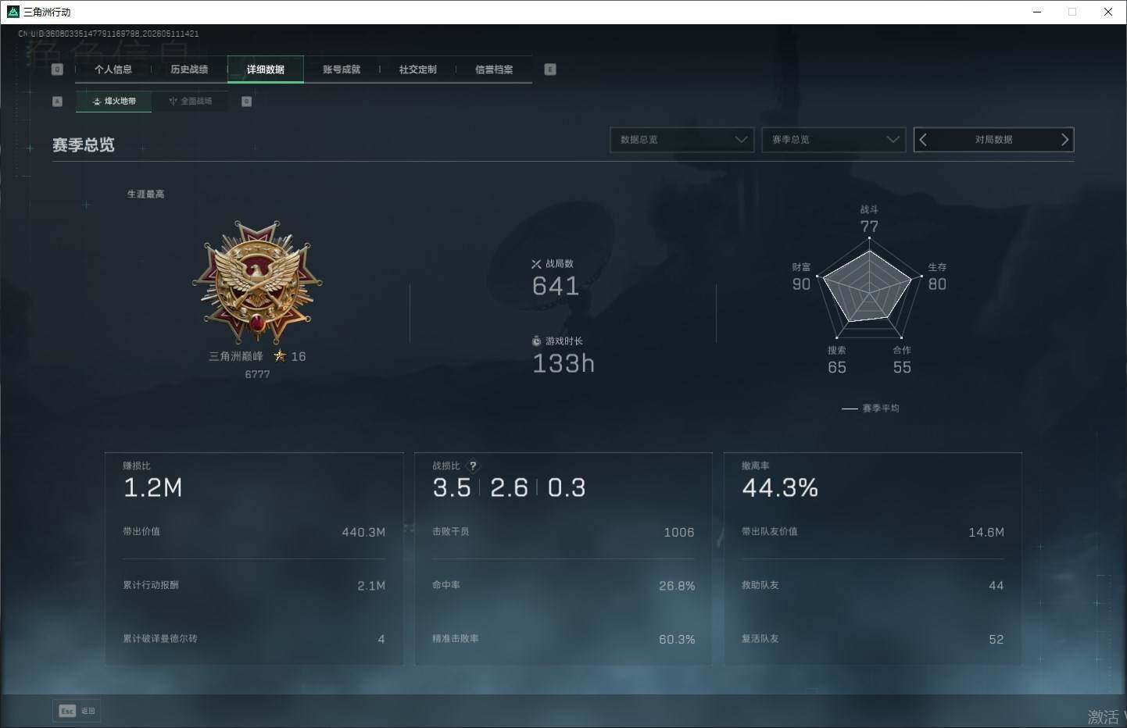Click the 生存 score 80

point(937,284)
